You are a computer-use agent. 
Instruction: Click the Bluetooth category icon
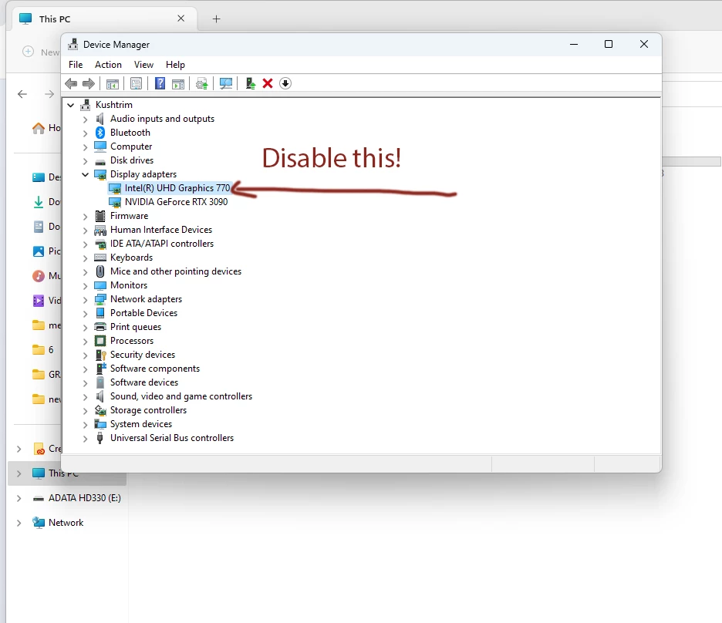click(100, 133)
